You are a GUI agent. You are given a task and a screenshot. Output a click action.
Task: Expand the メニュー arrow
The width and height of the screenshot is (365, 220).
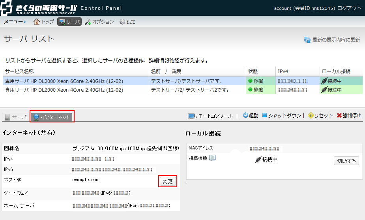click(x=24, y=22)
